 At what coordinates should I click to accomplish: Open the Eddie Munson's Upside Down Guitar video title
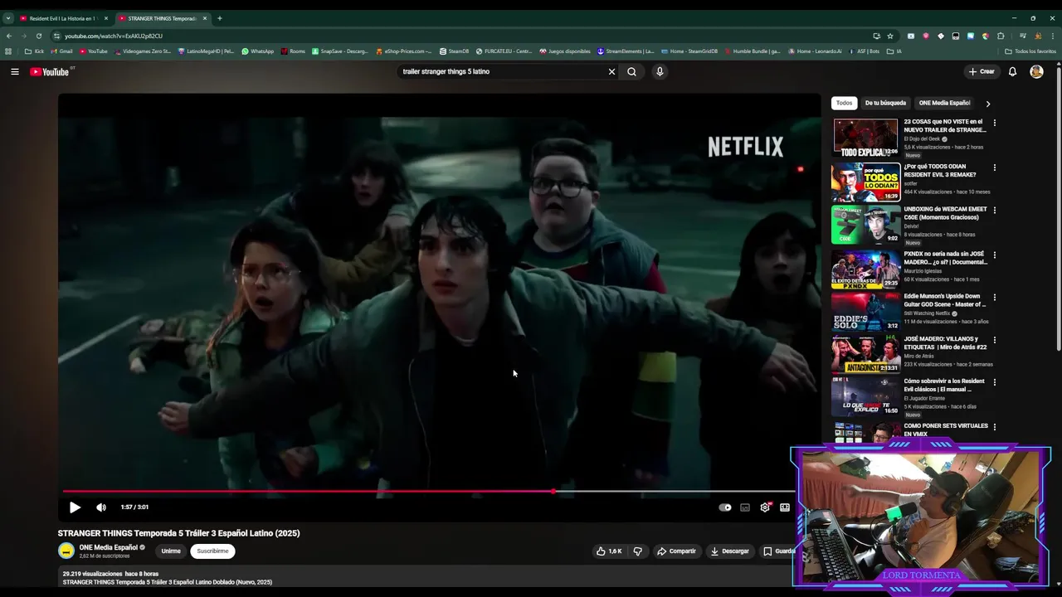point(944,300)
